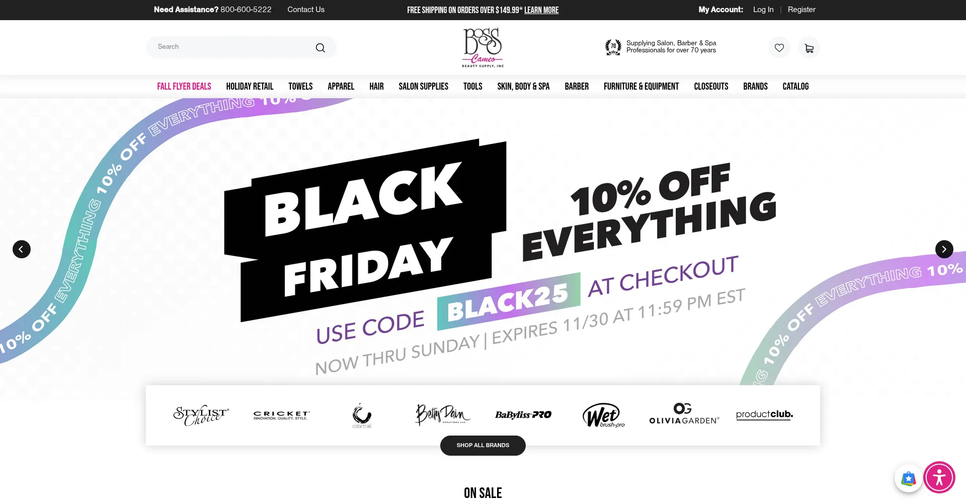Open the Fall Flyer Deals menu

(x=184, y=87)
